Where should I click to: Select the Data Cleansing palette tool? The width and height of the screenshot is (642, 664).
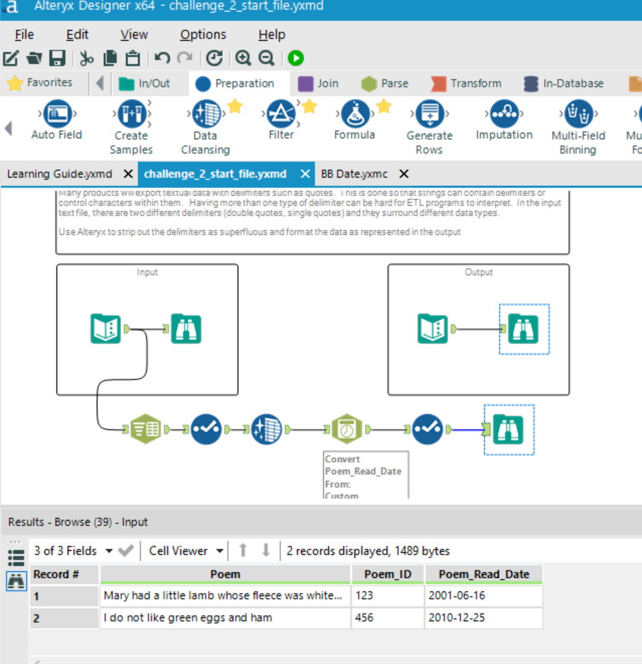(206, 127)
